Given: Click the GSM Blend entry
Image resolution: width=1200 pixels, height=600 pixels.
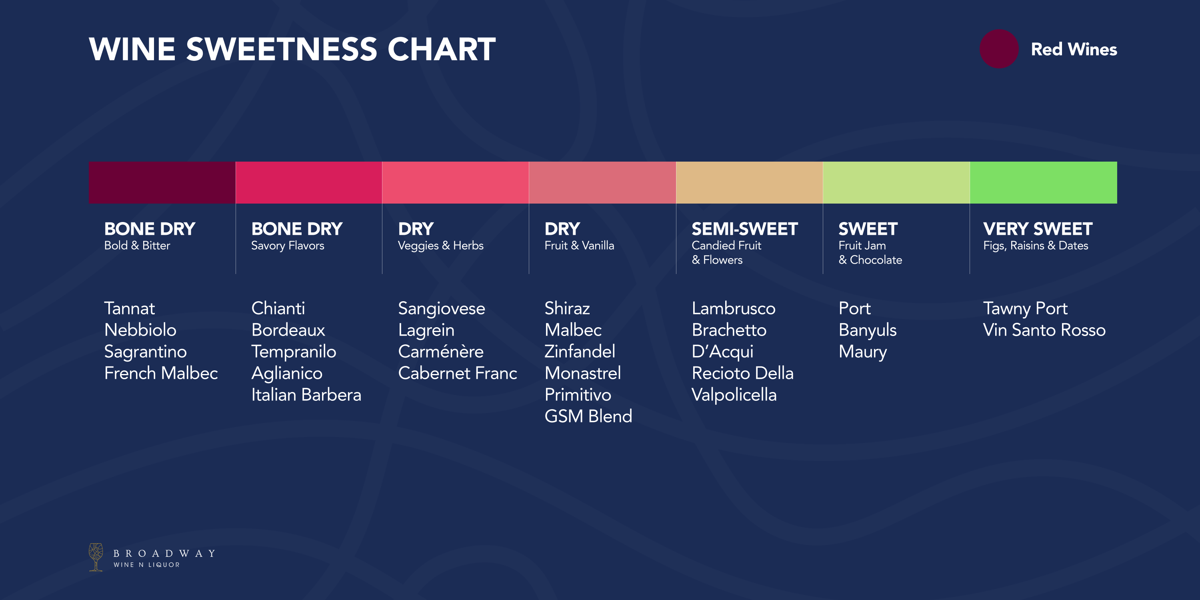Looking at the screenshot, I should coord(588,416).
